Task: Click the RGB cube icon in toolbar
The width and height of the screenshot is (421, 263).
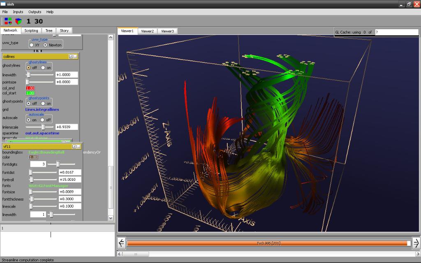Action: 18,21
